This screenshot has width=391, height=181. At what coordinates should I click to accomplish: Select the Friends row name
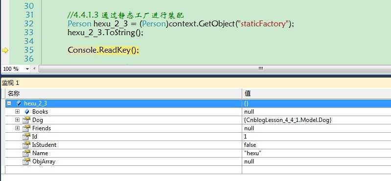point(42,128)
